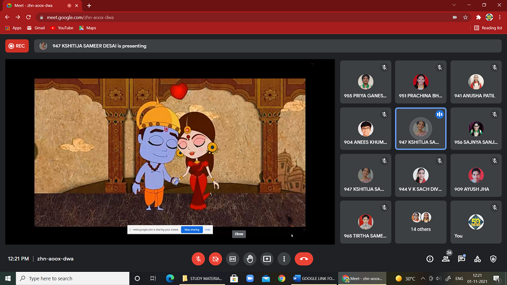Open the activities panel
Image resolution: width=507 pixels, height=285 pixels.
[x=478, y=259]
